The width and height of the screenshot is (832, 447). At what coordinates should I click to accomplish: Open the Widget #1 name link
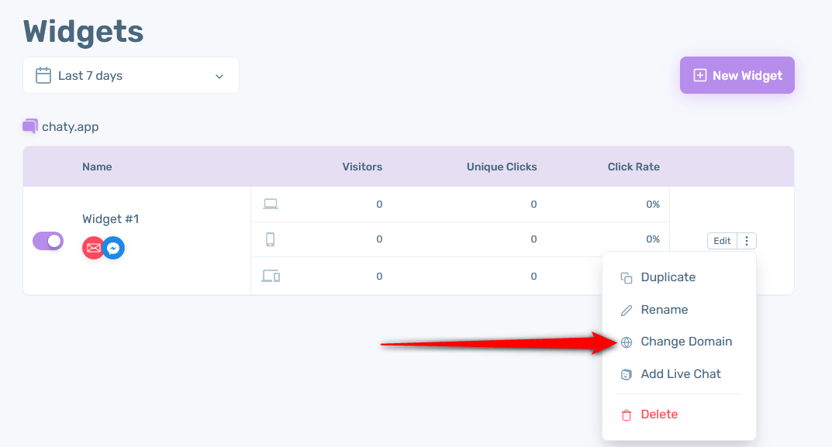coord(110,219)
